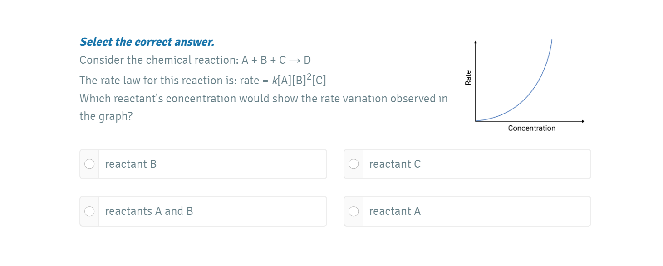Click the "the graph?" text line
This screenshot has width=663, height=266.
coord(106,116)
